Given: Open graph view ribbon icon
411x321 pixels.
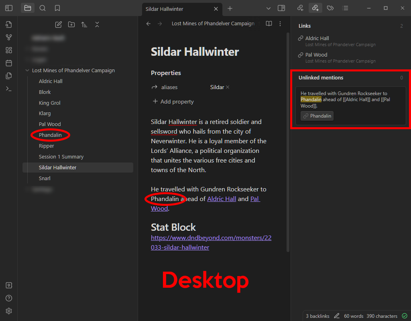Looking at the screenshot, I should click(x=9, y=37).
